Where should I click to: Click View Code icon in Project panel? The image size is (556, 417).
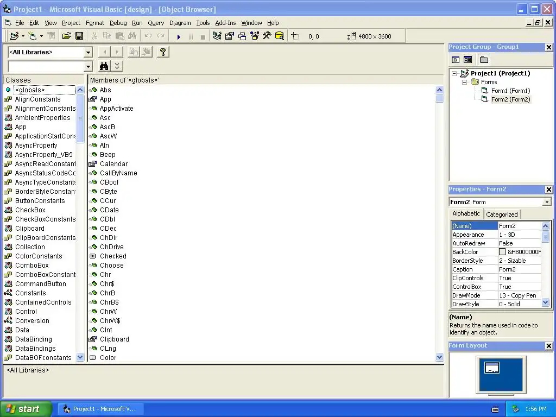(456, 60)
